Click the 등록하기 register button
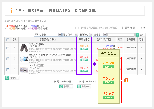154x109 pixels. (x=66, y=87)
